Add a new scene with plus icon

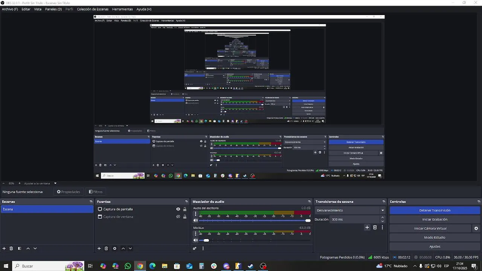click(x=4, y=248)
